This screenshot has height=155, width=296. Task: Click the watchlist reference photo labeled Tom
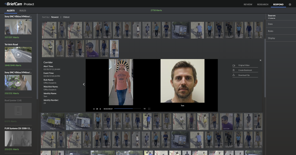[182, 81]
